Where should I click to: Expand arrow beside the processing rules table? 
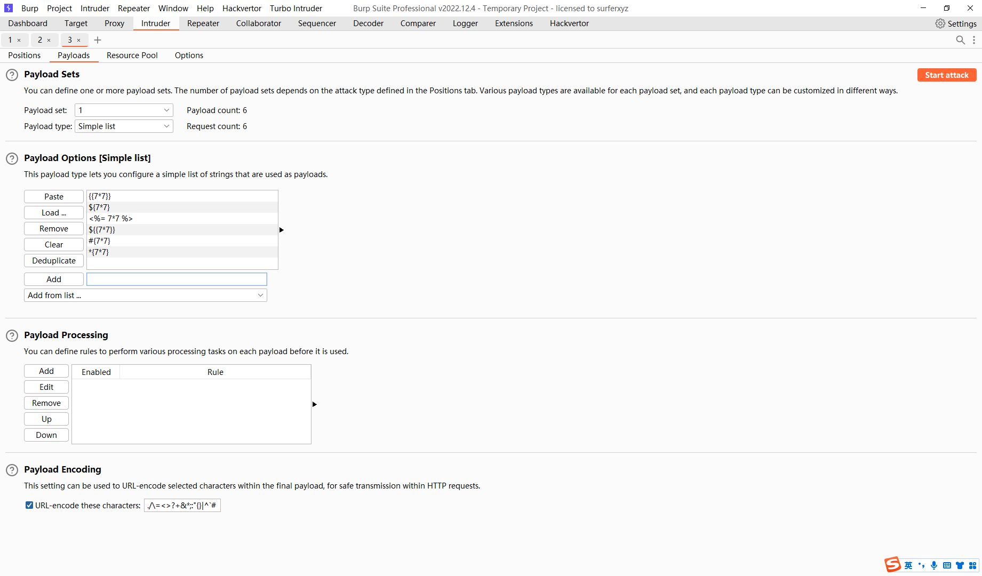pos(315,404)
